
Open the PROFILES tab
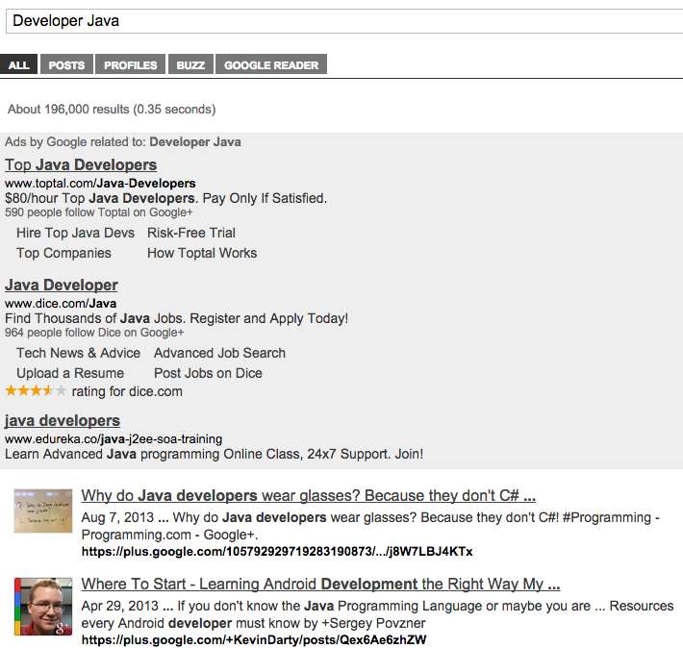[x=130, y=64]
